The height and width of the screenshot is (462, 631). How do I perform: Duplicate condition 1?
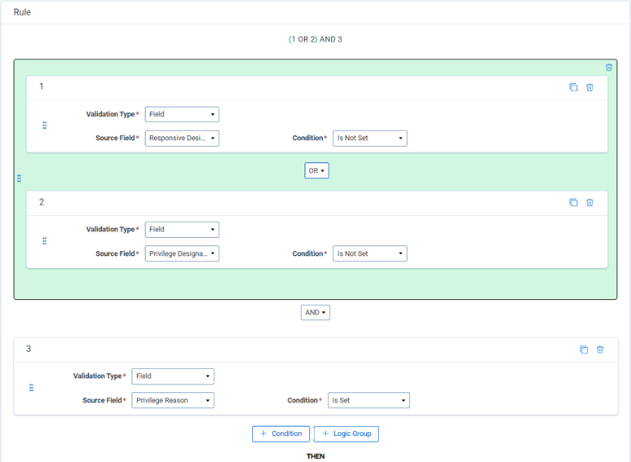point(573,87)
